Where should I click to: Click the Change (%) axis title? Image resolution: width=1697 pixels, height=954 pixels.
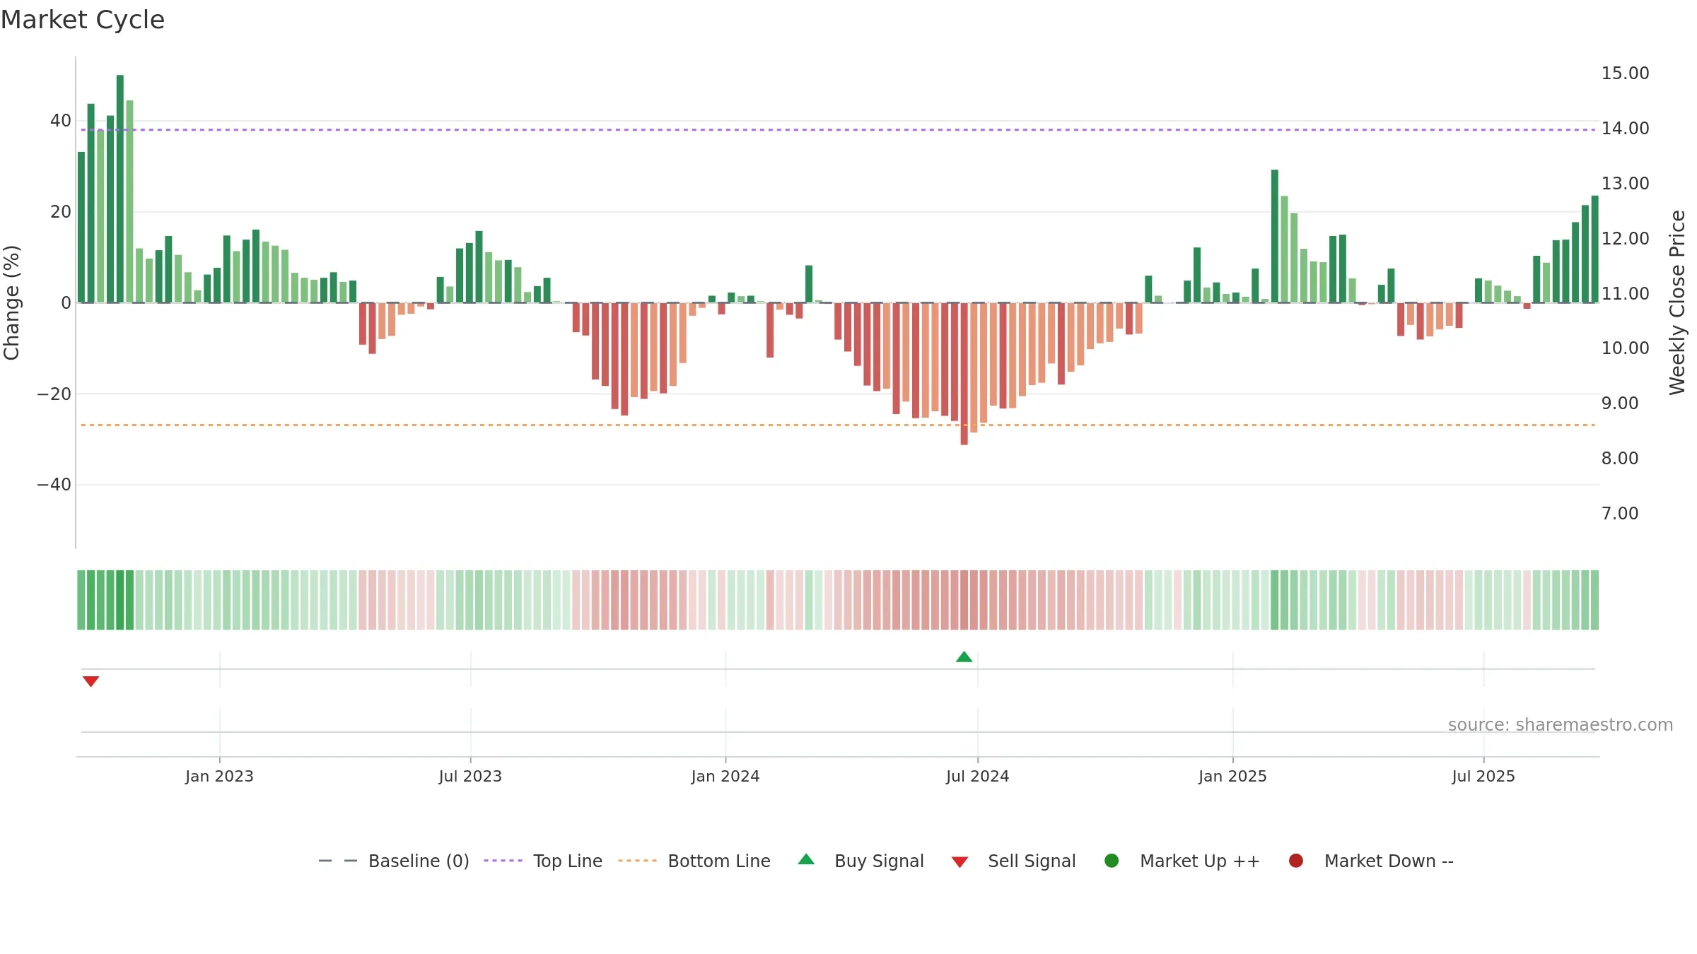pos(11,302)
